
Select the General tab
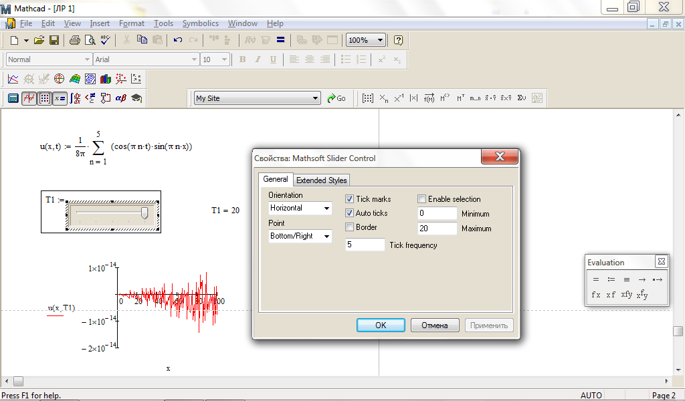pyautogui.click(x=275, y=179)
